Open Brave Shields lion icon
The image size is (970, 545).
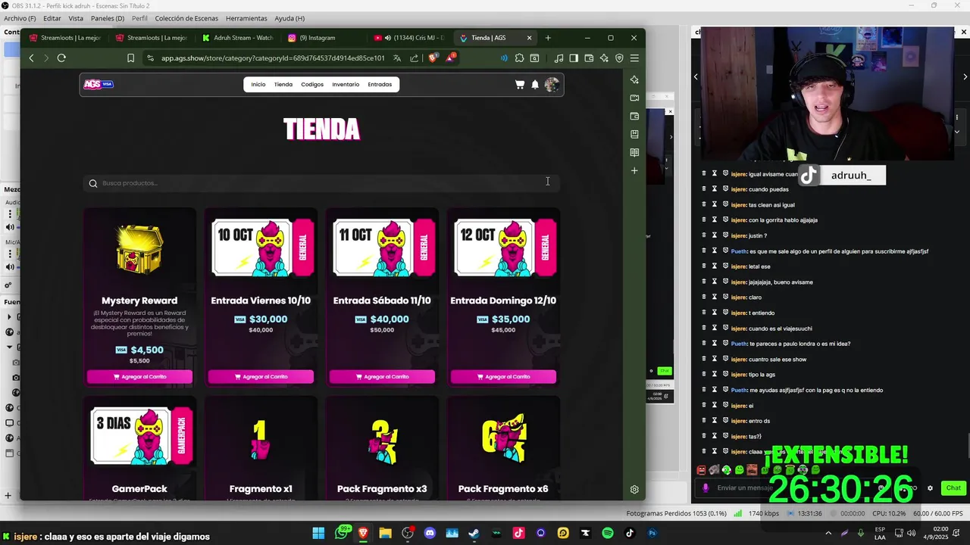pos(433,58)
